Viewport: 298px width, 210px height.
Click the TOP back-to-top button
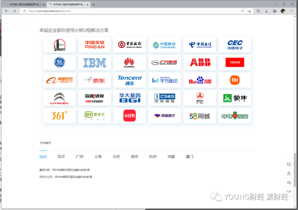(x=289, y=192)
